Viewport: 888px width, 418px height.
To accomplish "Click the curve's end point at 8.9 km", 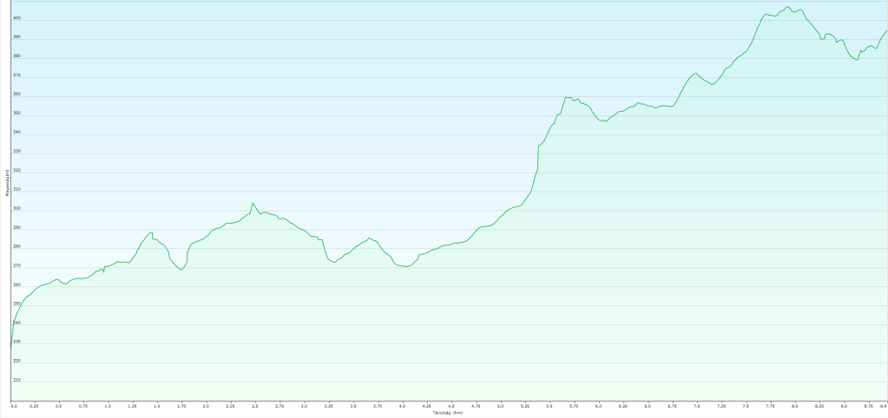I will point(885,31).
